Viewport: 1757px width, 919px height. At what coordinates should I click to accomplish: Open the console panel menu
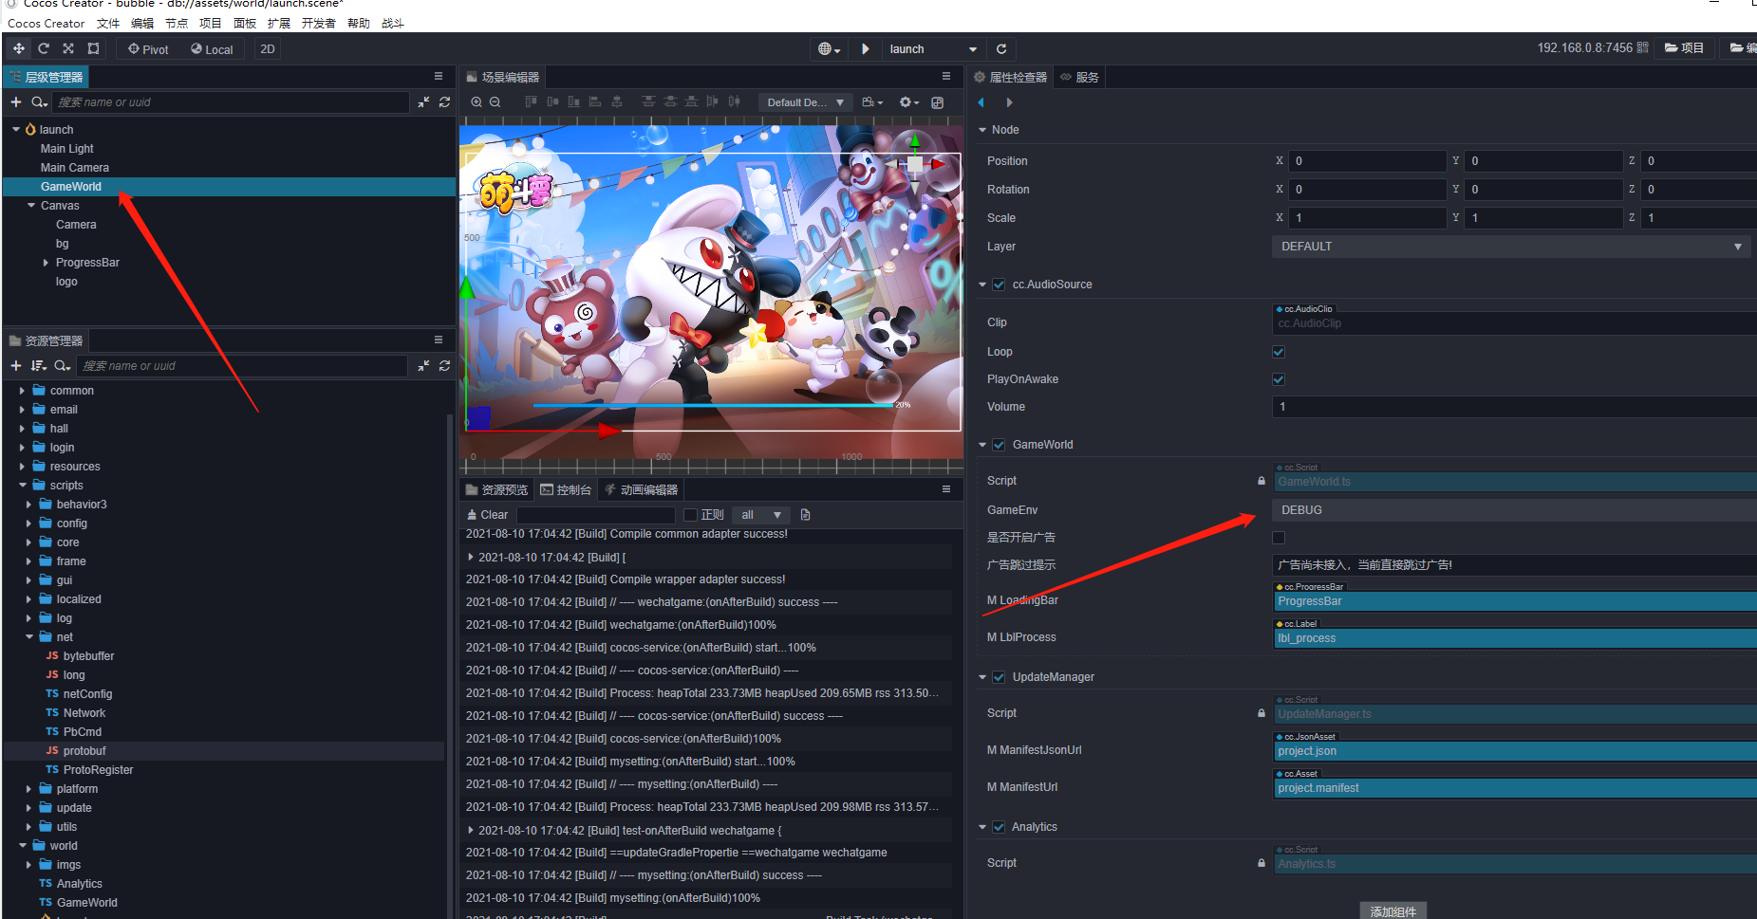point(946,489)
